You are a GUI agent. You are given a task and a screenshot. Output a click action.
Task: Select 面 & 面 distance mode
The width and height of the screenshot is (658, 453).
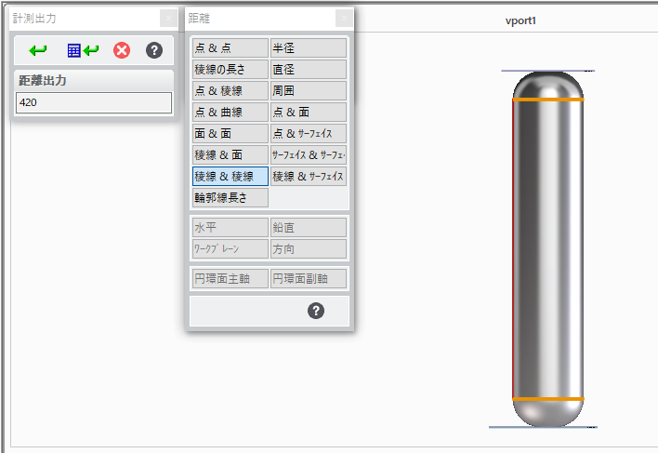coord(230,134)
